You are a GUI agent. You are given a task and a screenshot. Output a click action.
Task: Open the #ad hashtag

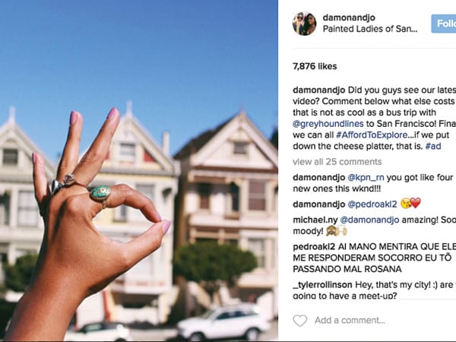[x=433, y=146]
